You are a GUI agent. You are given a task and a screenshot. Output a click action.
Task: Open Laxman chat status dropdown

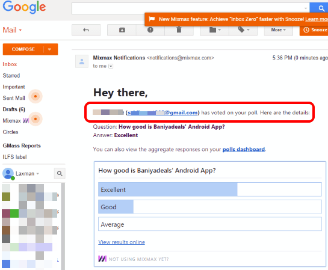[27, 174]
